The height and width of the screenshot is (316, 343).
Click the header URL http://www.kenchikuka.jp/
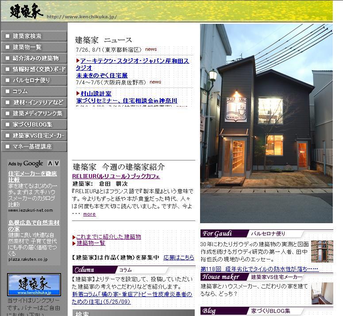point(81,17)
